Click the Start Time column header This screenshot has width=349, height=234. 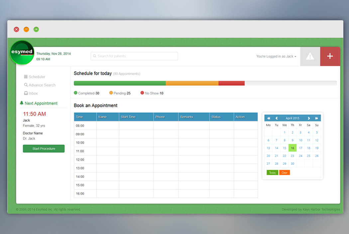(x=136, y=117)
